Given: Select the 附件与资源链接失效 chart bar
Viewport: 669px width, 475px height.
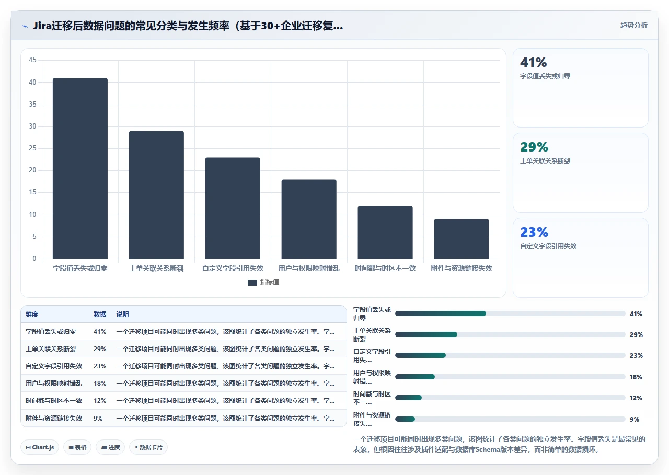Looking at the screenshot, I should pos(462,239).
